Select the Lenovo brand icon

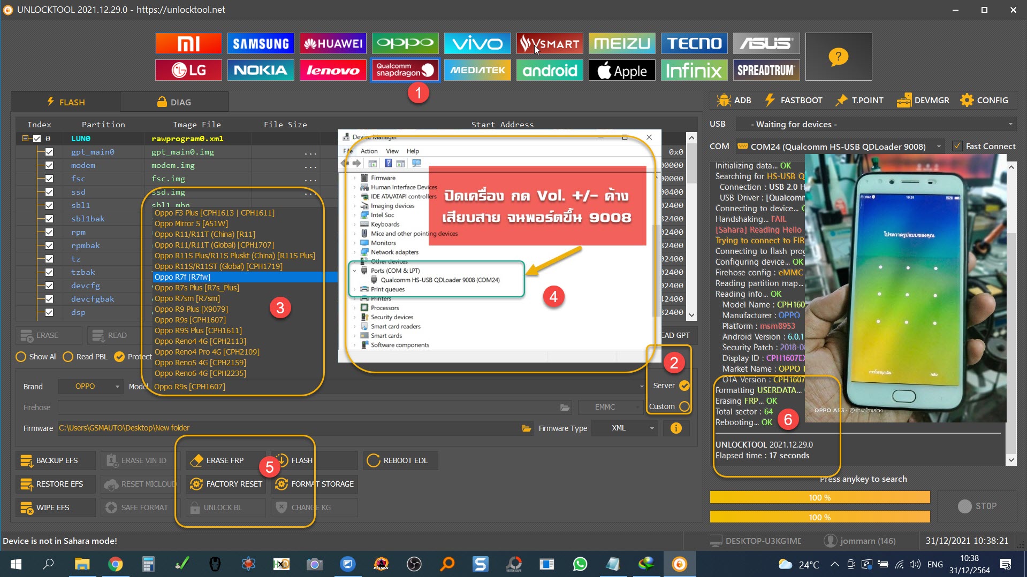[x=333, y=70]
